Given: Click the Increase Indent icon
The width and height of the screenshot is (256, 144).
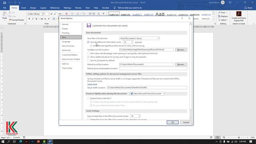Looking at the screenshot, I should [94, 14].
